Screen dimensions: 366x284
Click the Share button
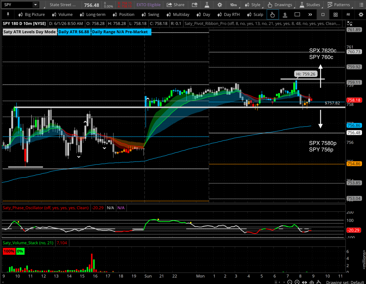coord(175,5)
